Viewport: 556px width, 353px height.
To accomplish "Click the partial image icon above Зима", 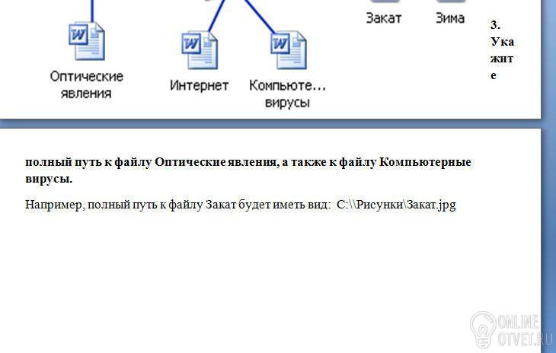I will pyautogui.click(x=451, y=2).
